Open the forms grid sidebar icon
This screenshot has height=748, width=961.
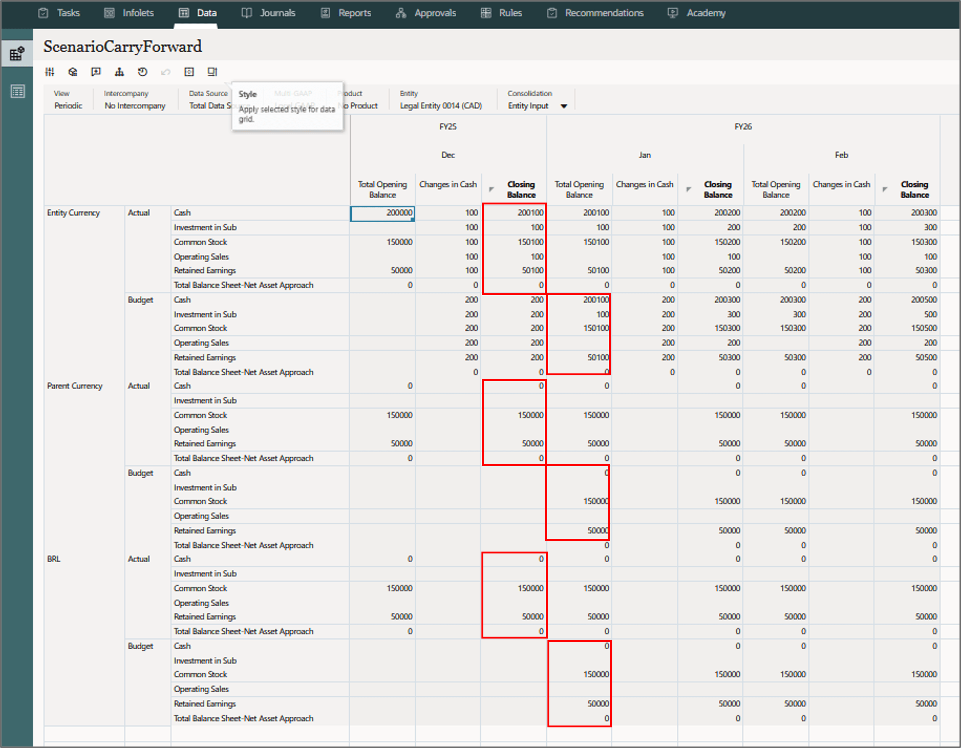[x=17, y=54]
